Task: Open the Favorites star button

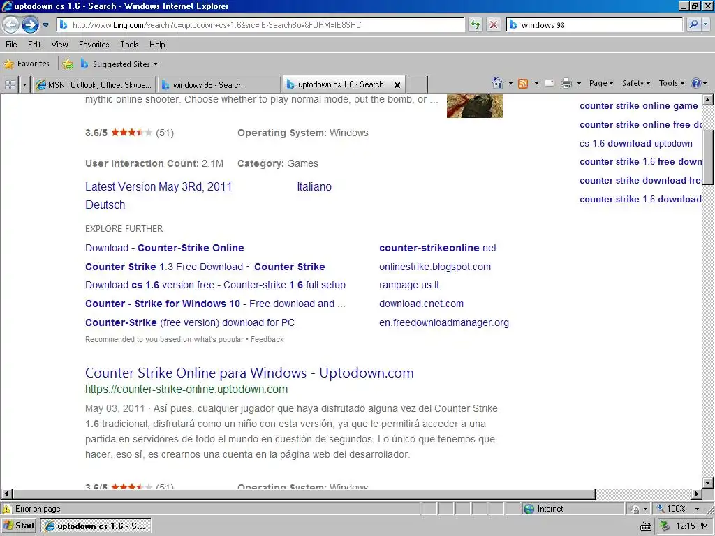Action: [x=27, y=64]
